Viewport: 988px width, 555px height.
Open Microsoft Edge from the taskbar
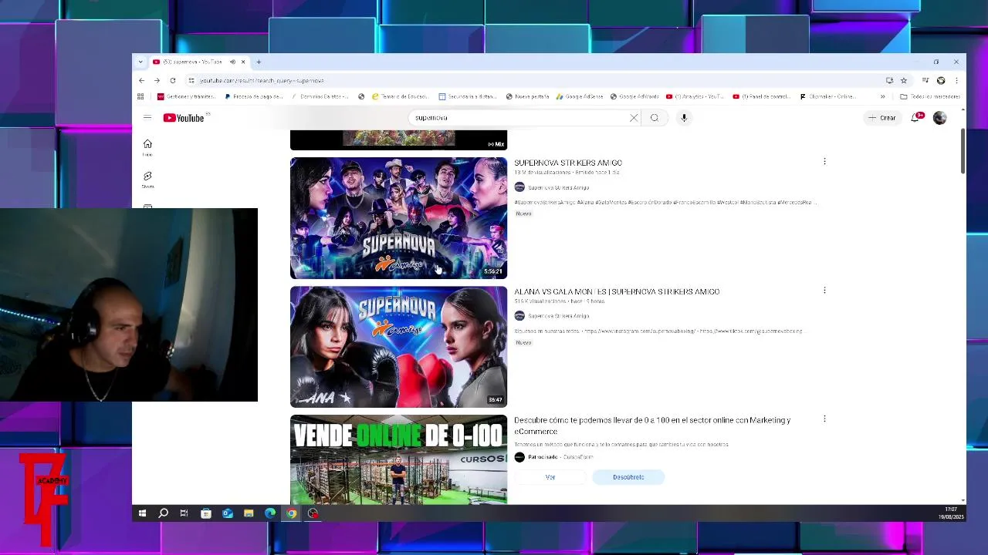pos(270,513)
